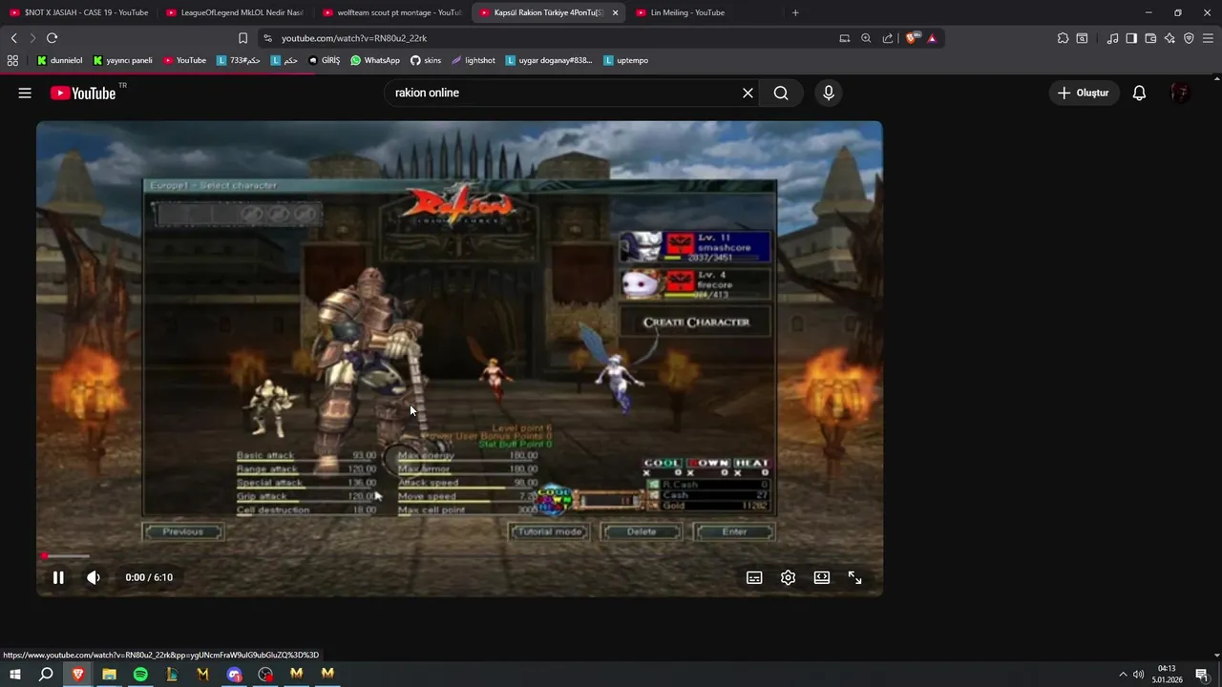This screenshot has height=687, width=1222.
Task: Reload the current page
Action: point(52,38)
